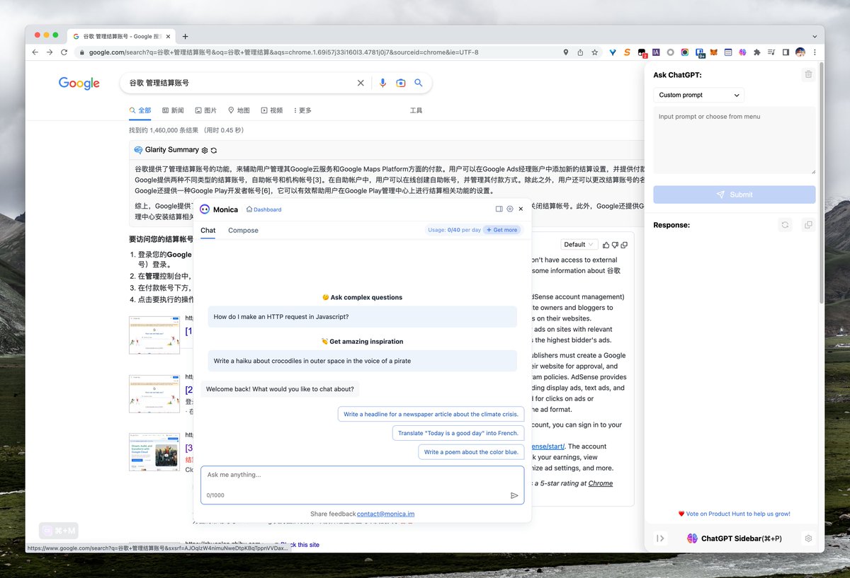This screenshot has height=578, width=850.
Task: Open the Chrome profile avatar
Action: (800, 52)
